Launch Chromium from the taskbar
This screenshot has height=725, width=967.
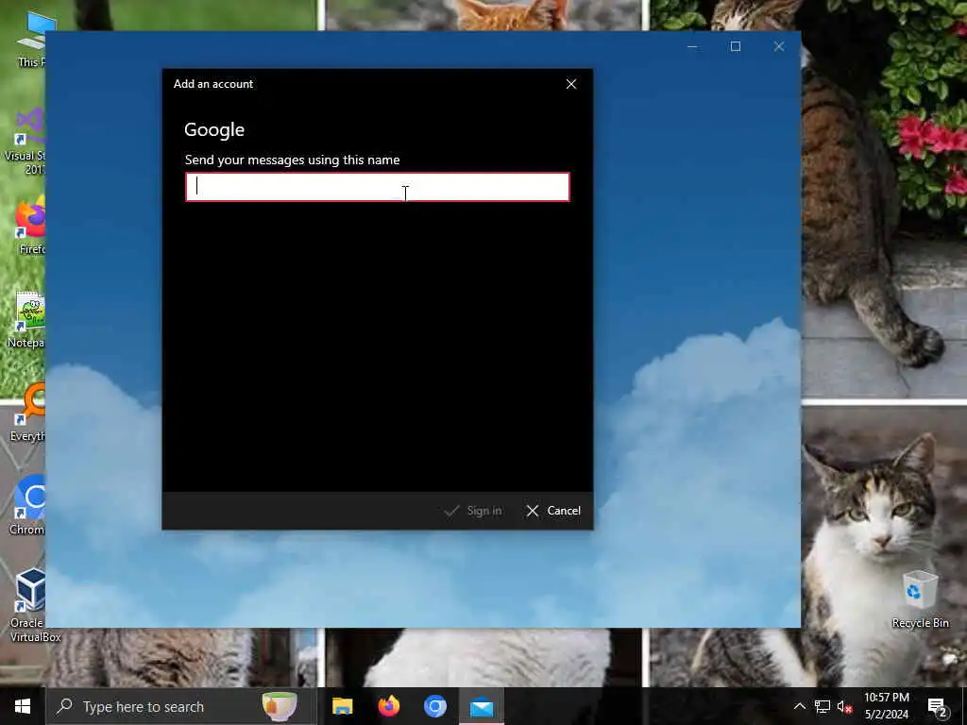[x=434, y=706]
